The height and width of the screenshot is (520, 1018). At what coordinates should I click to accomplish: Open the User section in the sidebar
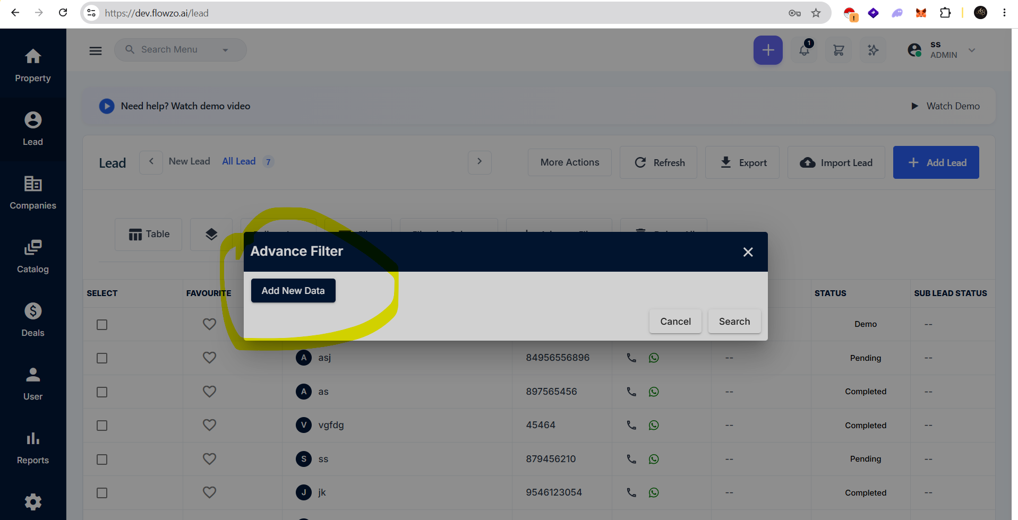[x=33, y=384]
